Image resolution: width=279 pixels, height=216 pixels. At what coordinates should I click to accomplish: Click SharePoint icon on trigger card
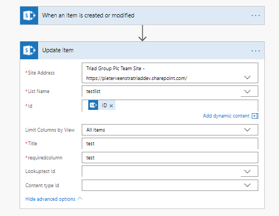click(x=29, y=15)
